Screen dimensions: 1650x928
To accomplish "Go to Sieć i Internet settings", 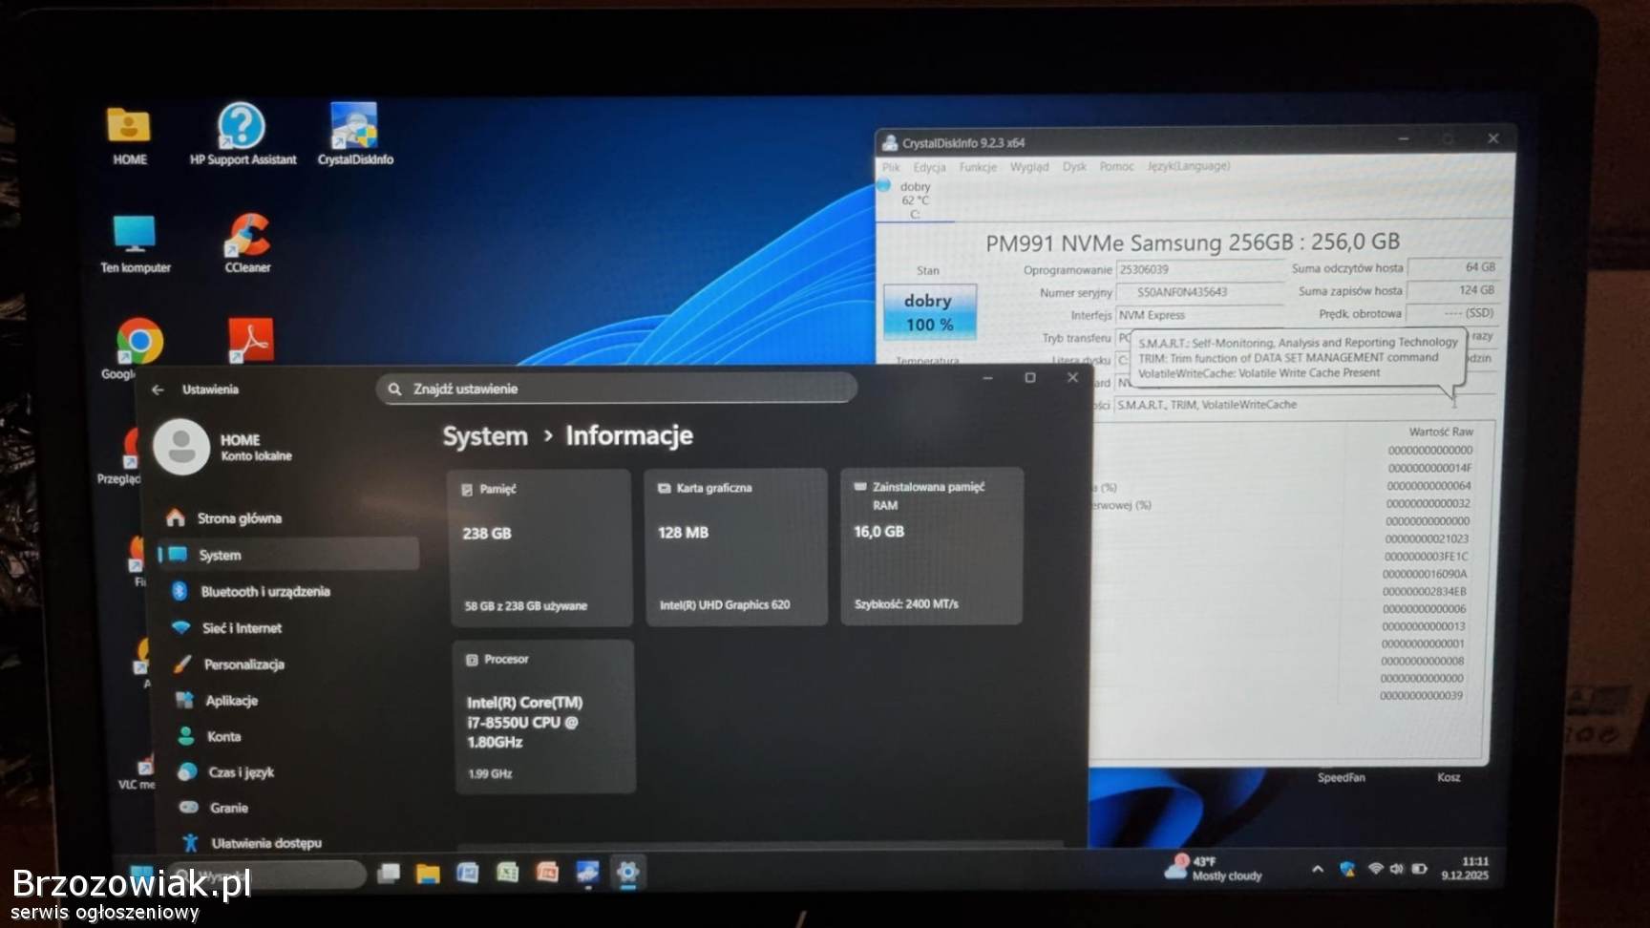I will point(242,628).
